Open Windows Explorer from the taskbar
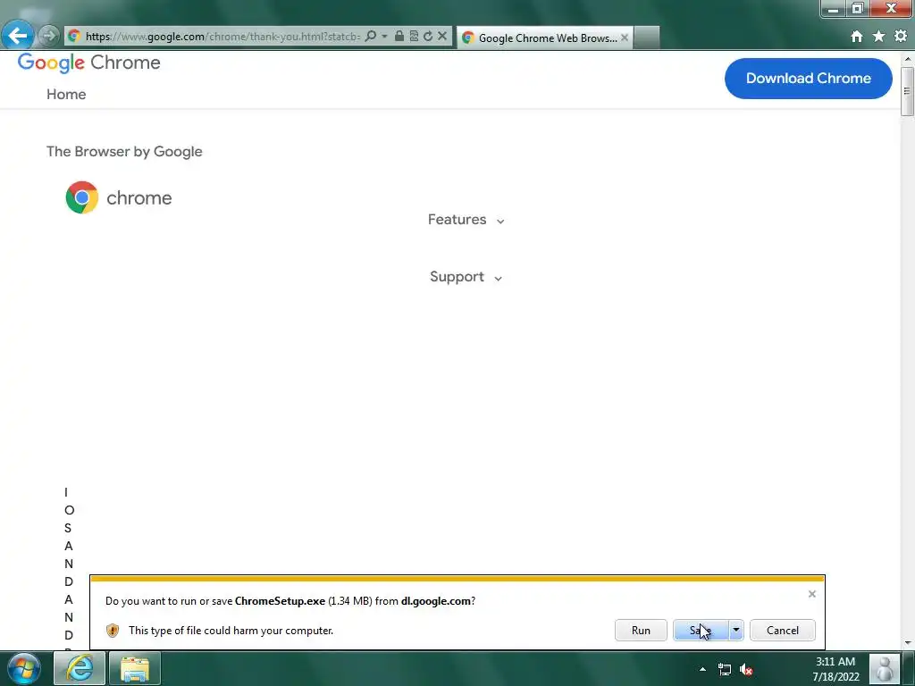 [x=135, y=668]
